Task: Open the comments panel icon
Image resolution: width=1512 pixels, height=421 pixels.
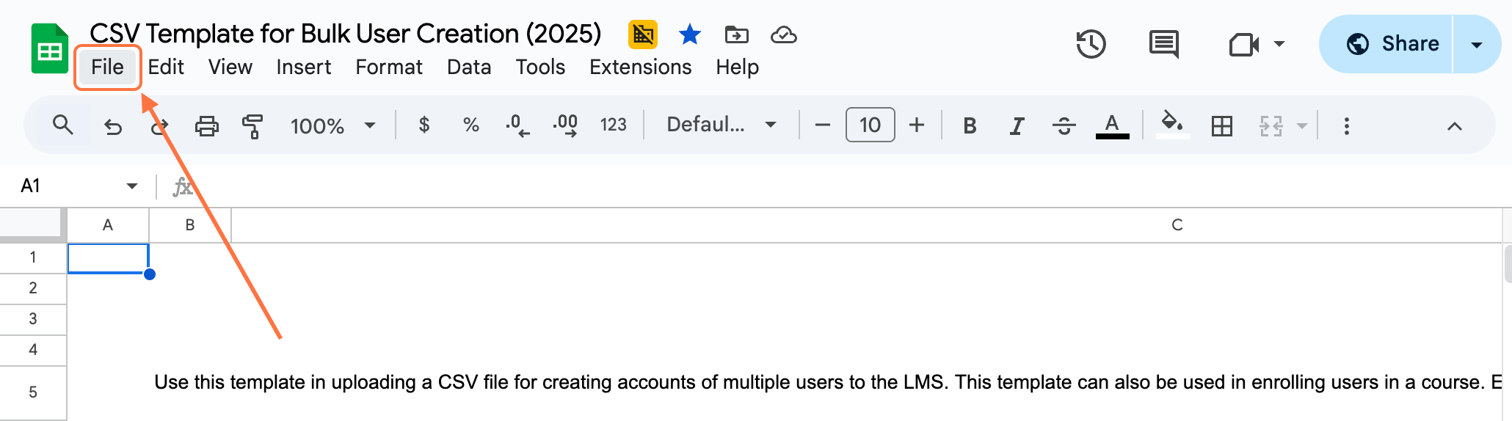Action: [x=1163, y=44]
